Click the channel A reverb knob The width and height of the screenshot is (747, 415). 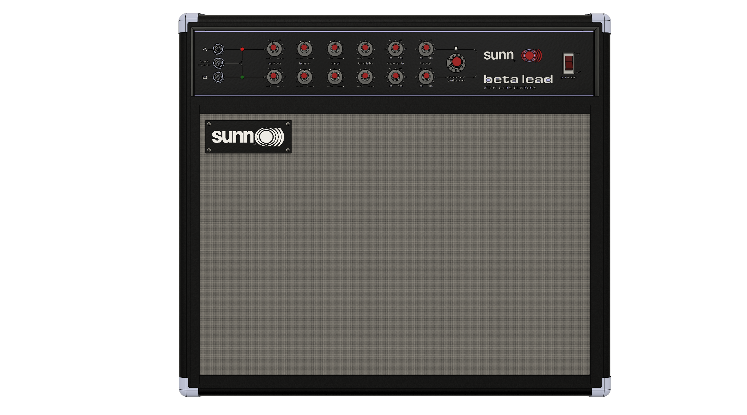[x=396, y=49]
